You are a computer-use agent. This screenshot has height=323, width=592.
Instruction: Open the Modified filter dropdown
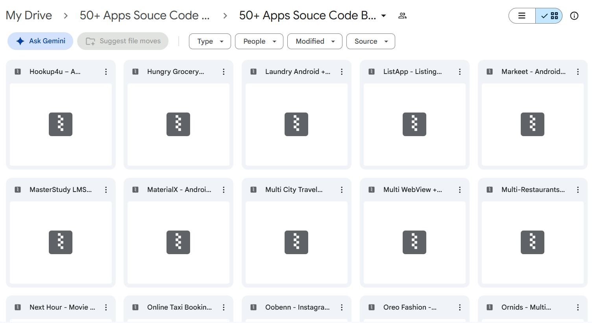pyautogui.click(x=315, y=41)
